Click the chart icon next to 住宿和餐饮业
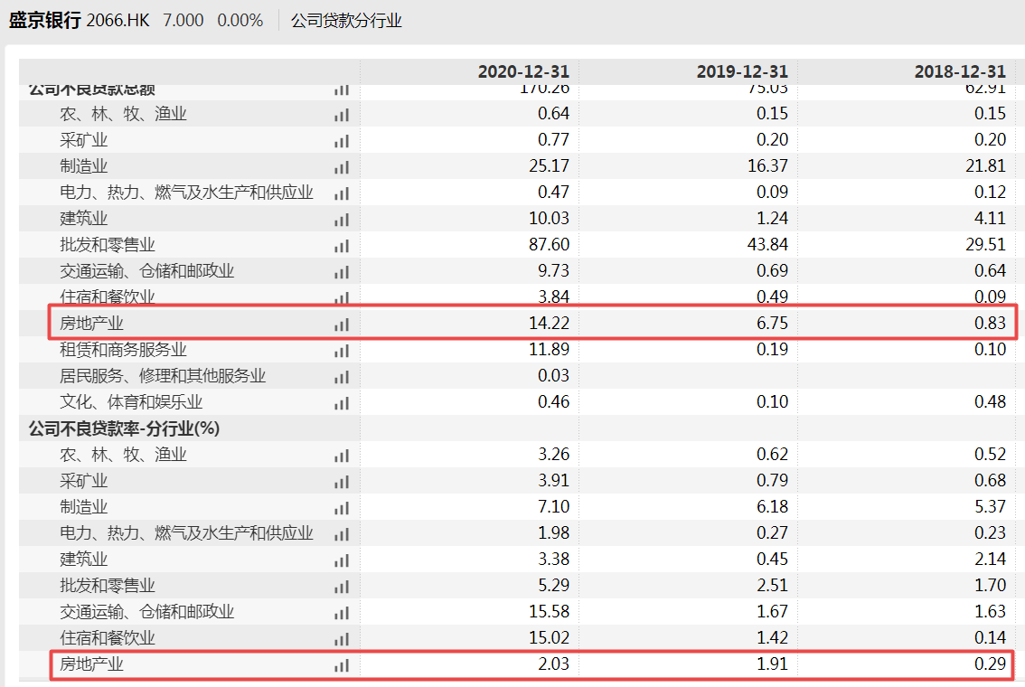This screenshot has width=1025, height=687. click(341, 298)
